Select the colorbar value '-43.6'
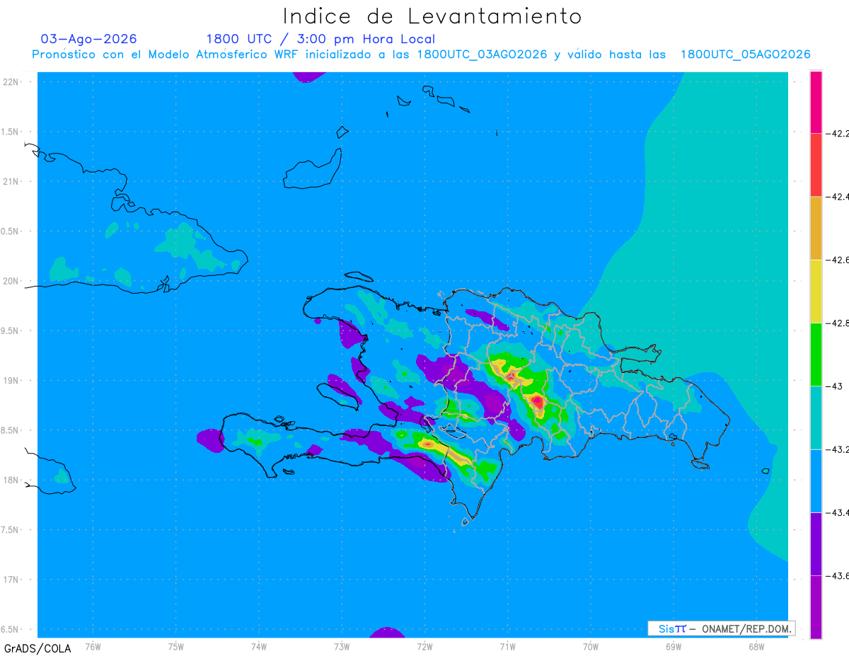This screenshot has width=849, height=656. click(838, 576)
